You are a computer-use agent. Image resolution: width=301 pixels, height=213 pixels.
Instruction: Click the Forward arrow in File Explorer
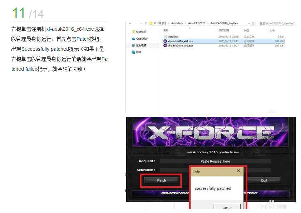[136, 24]
